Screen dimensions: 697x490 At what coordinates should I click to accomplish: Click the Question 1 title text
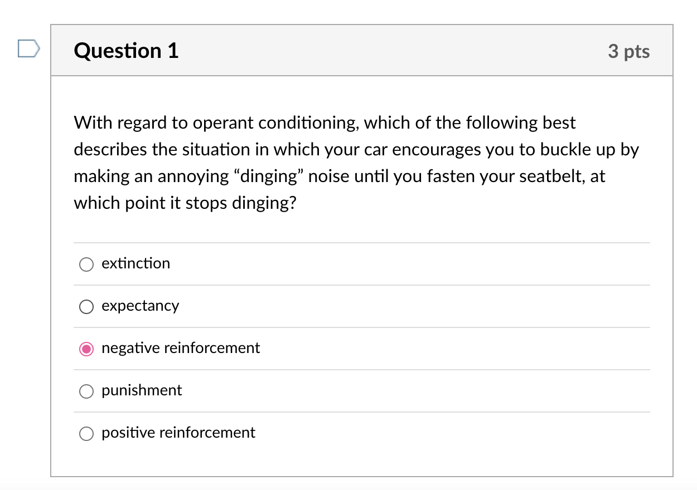[126, 51]
